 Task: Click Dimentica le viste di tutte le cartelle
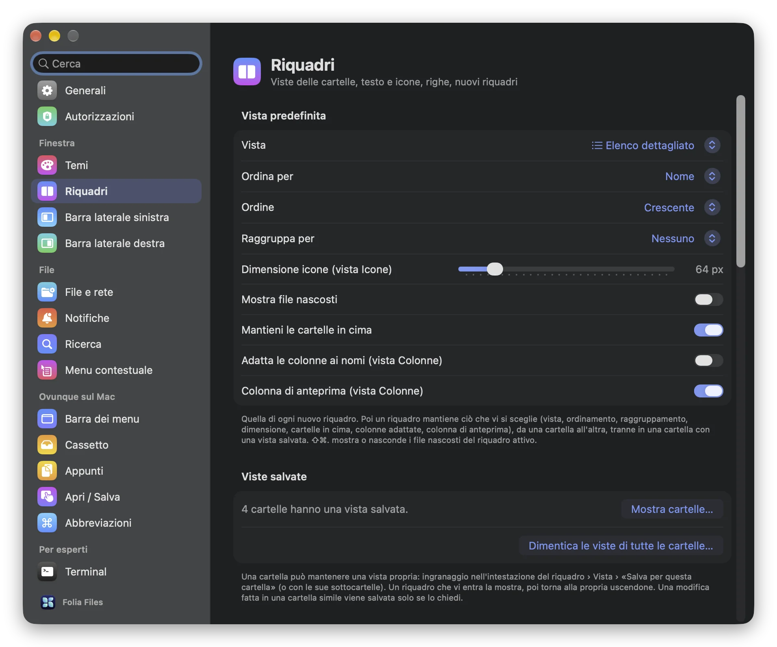(x=621, y=546)
